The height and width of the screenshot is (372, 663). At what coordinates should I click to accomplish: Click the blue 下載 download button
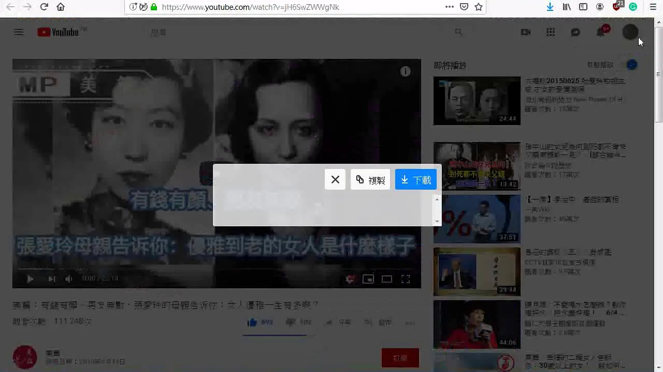[x=416, y=179]
